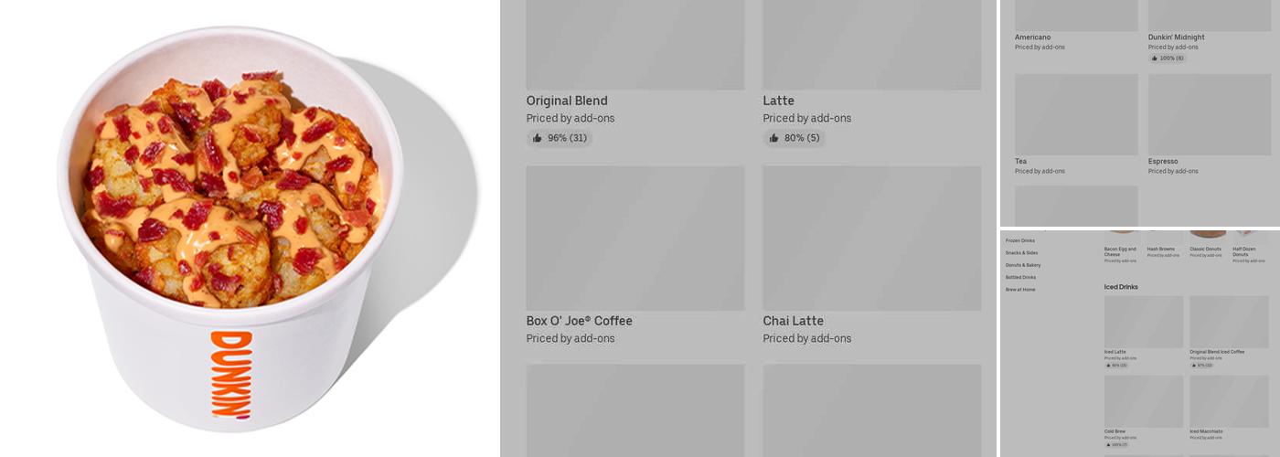This screenshot has width=1280, height=457.
Task: Click thumbs-up icon under Dunkin' Midnight
Action: click(x=1155, y=58)
